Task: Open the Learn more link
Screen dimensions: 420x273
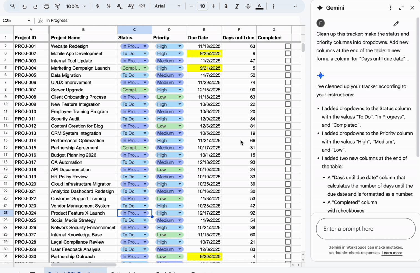Action: (x=391, y=253)
